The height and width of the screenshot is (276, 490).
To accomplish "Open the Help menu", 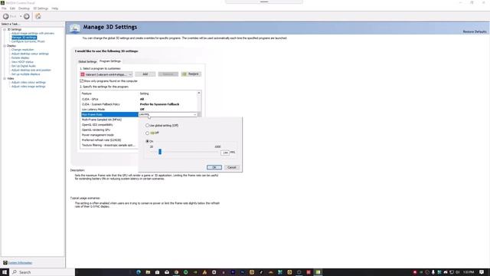I will pyautogui.click(x=54, y=8).
